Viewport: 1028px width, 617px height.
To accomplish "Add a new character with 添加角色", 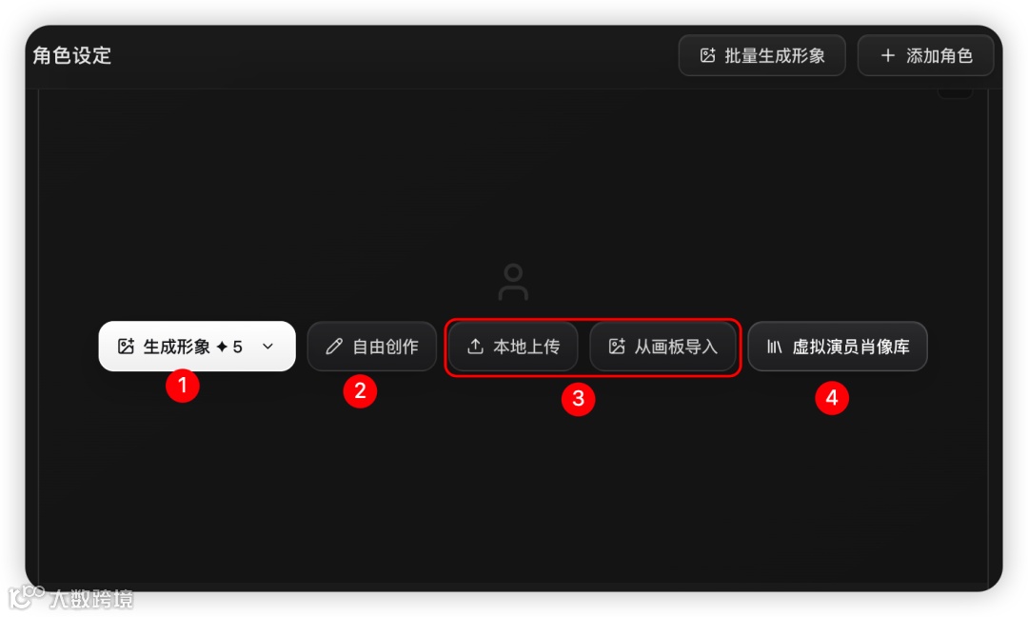I will click(925, 56).
